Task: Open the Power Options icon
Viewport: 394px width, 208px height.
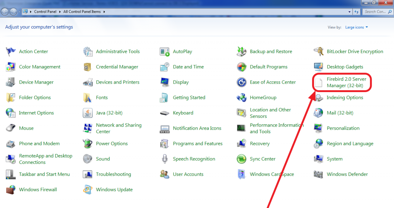Action: coord(88,144)
